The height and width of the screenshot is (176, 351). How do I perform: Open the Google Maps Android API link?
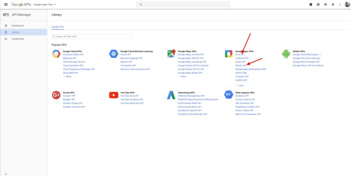point(191,54)
